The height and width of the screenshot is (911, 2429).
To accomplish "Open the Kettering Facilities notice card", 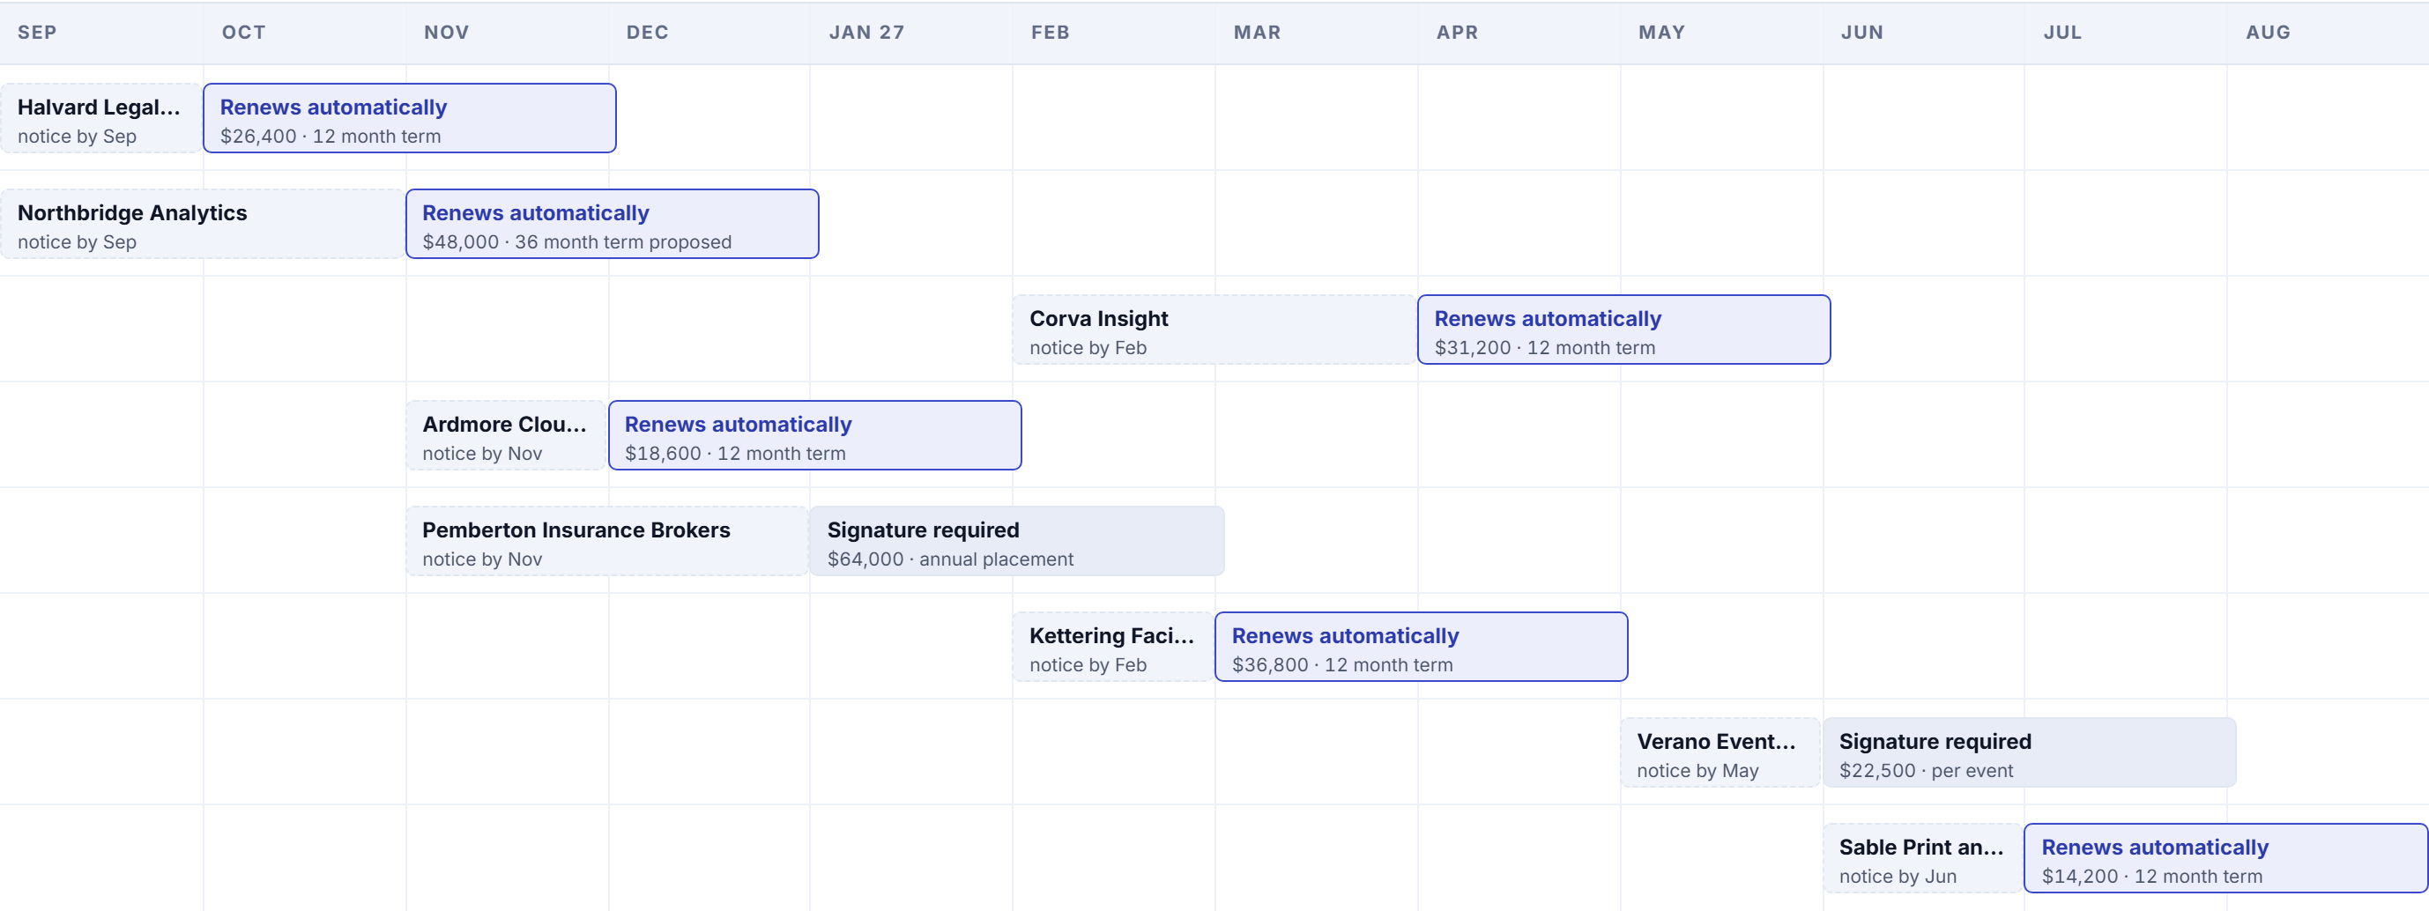I will pos(1112,646).
